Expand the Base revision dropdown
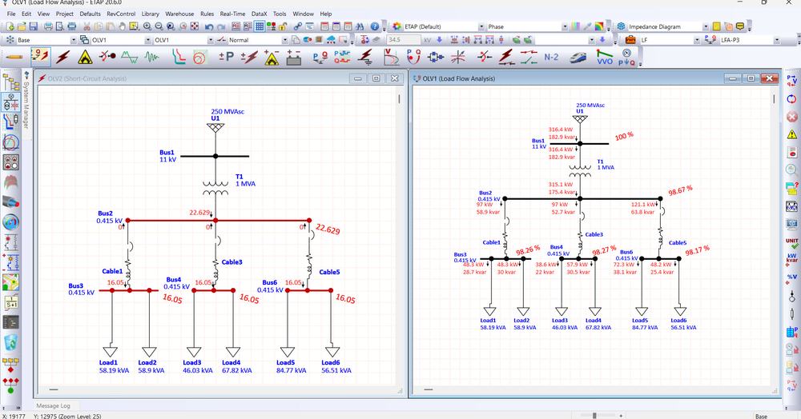Image resolution: width=801 pixels, height=419 pixels. click(x=73, y=40)
